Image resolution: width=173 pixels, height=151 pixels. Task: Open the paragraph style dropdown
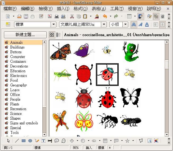coord(54,25)
